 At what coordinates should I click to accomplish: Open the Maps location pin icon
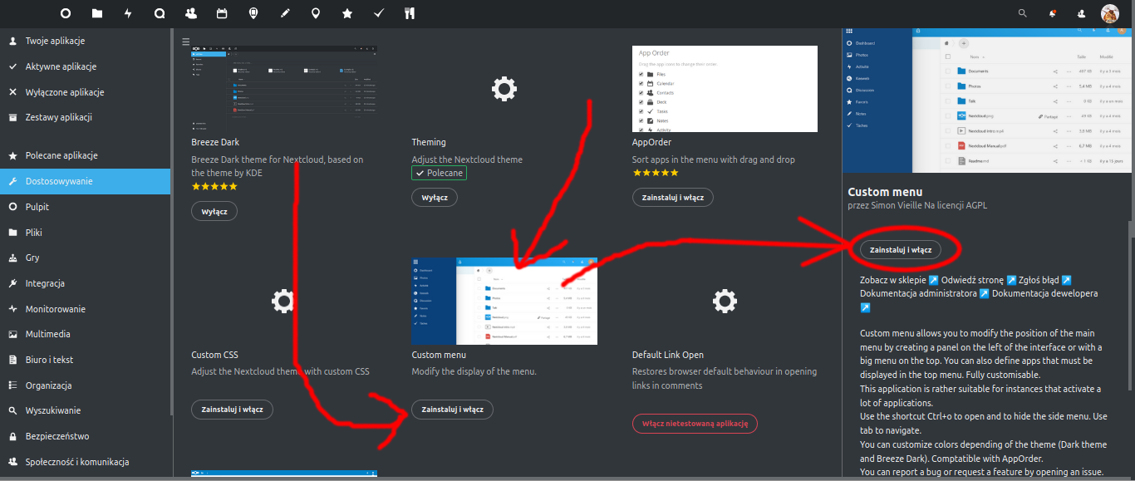point(316,13)
